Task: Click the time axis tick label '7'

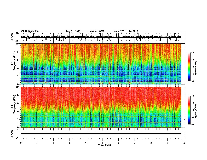Action: [135, 143]
